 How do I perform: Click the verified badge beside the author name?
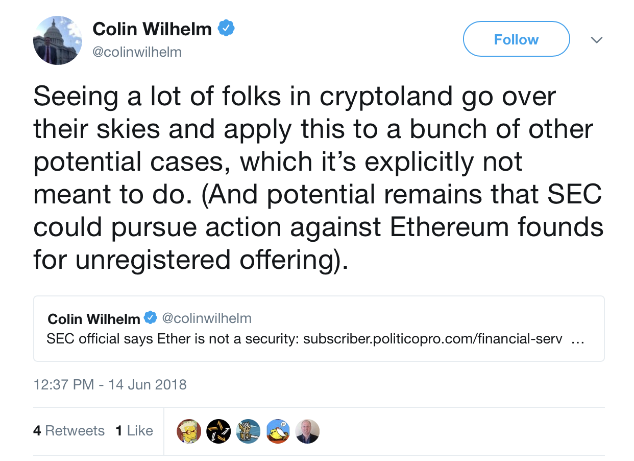[226, 29]
